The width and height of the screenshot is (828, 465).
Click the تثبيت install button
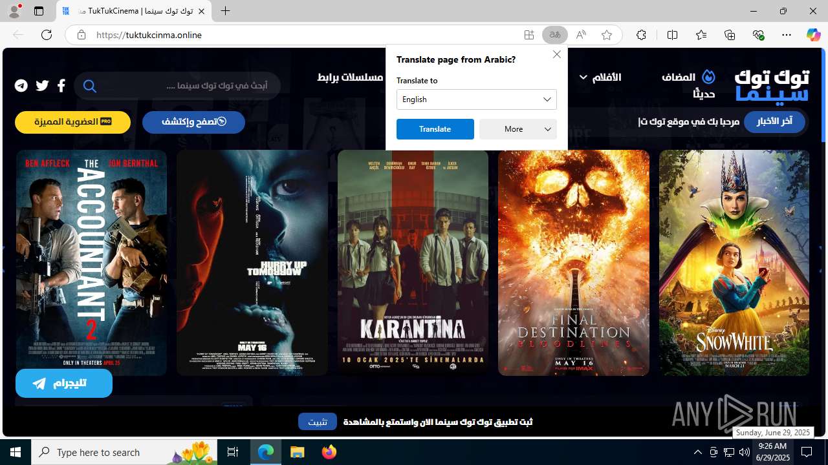[x=317, y=422]
